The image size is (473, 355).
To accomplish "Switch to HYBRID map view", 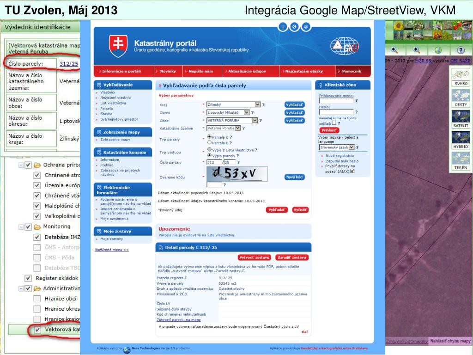I will [461, 140].
